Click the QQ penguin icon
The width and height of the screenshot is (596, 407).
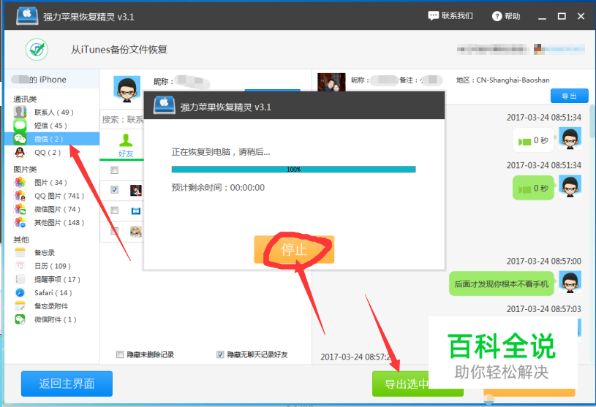20,152
